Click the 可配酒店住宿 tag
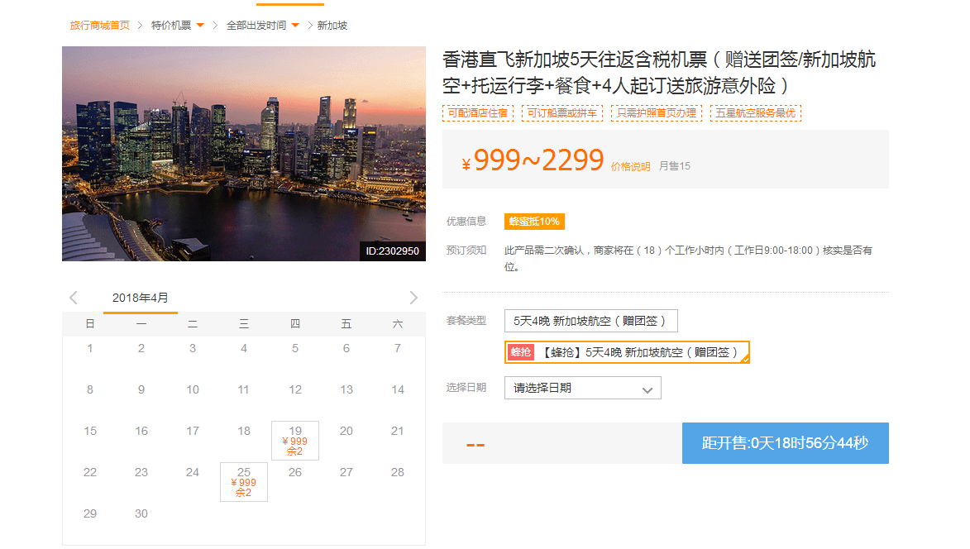The height and width of the screenshot is (549, 970). [478, 113]
